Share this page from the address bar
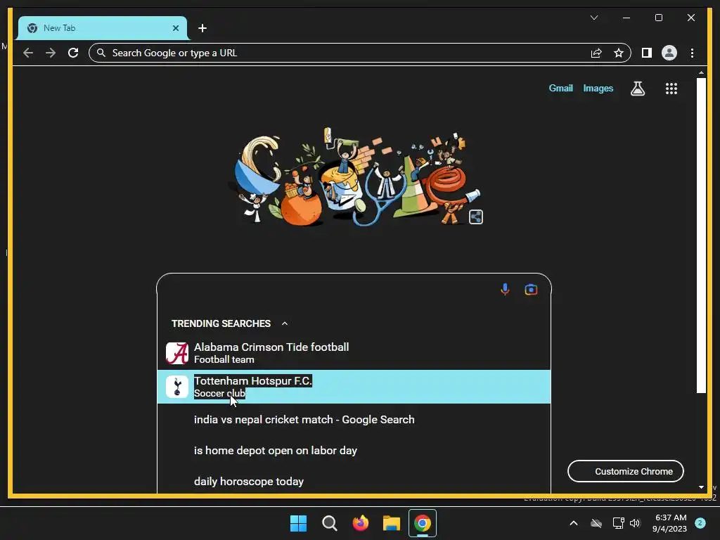720x540 pixels. (x=596, y=53)
